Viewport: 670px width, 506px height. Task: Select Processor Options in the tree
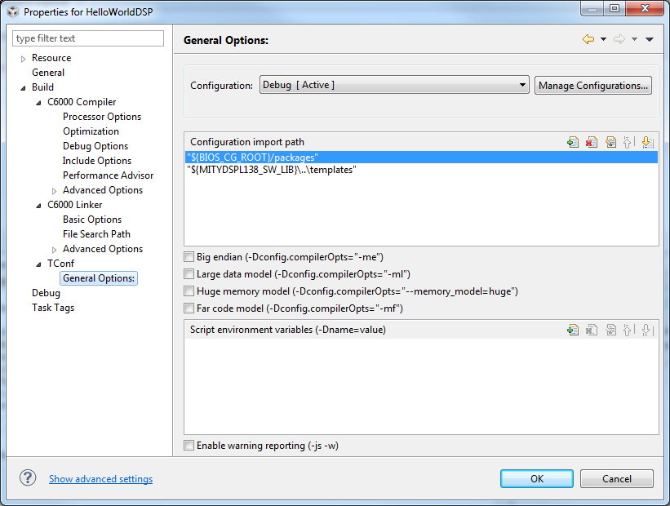click(x=102, y=117)
